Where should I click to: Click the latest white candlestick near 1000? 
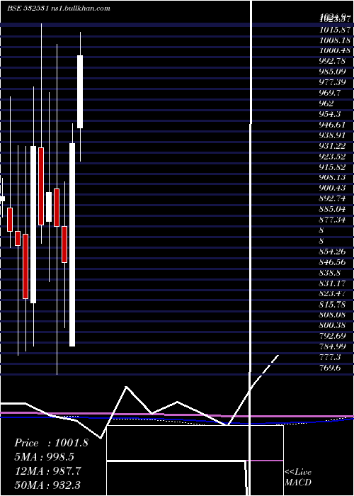point(80,91)
